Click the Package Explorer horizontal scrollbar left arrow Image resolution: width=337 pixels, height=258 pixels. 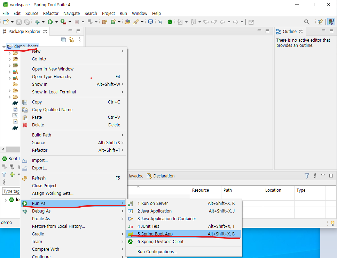(x=3, y=149)
